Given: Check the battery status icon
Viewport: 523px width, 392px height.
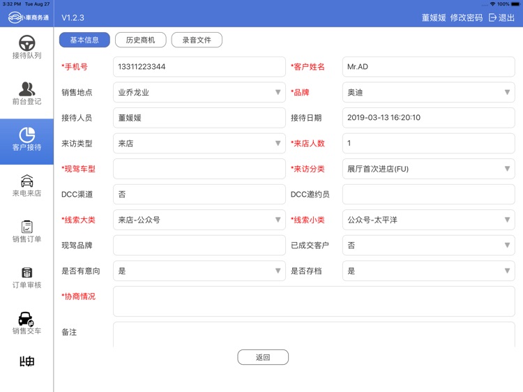Looking at the screenshot, I should click(515, 4).
